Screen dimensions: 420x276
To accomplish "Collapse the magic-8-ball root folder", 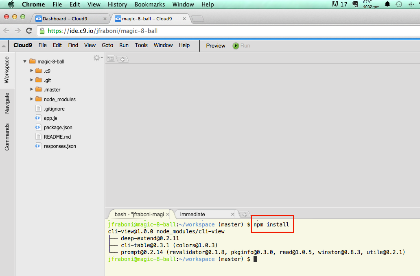I will coord(25,61).
